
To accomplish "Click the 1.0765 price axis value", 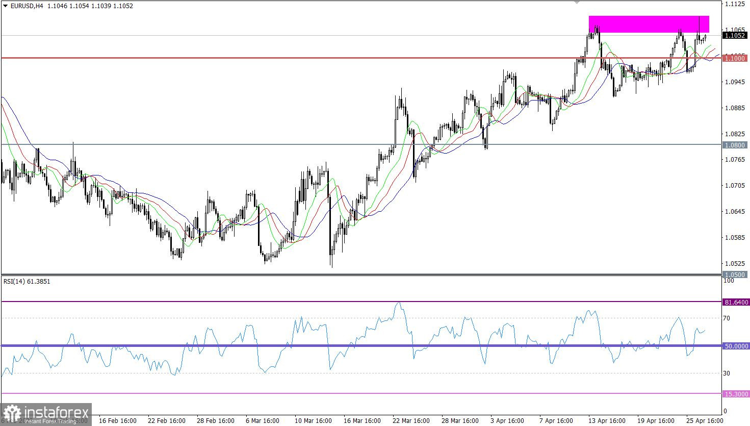I will (x=735, y=159).
